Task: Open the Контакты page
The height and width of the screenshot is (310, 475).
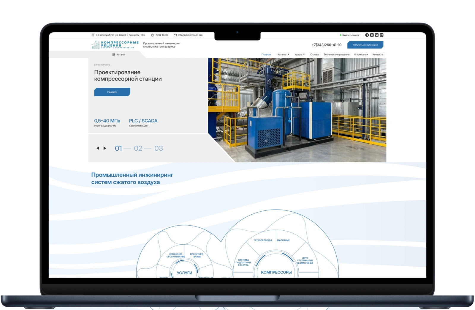Action: click(x=378, y=55)
